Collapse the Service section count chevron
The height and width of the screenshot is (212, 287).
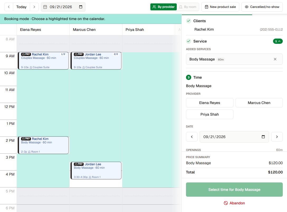click(278, 41)
